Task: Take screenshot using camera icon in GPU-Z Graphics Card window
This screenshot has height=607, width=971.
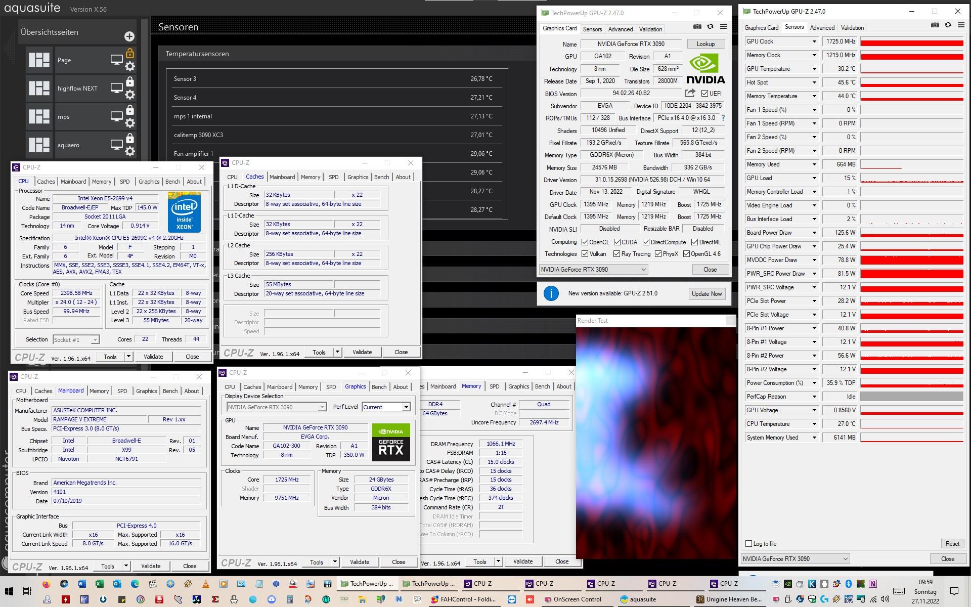Action: coord(697,27)
